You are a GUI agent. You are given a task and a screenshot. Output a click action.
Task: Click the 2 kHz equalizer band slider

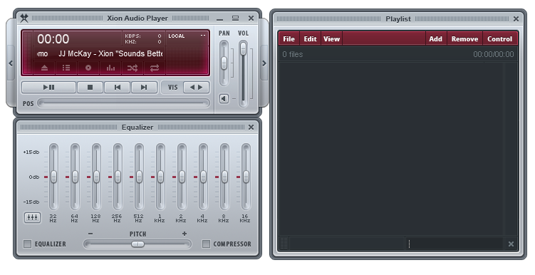[x=182, y=177]
